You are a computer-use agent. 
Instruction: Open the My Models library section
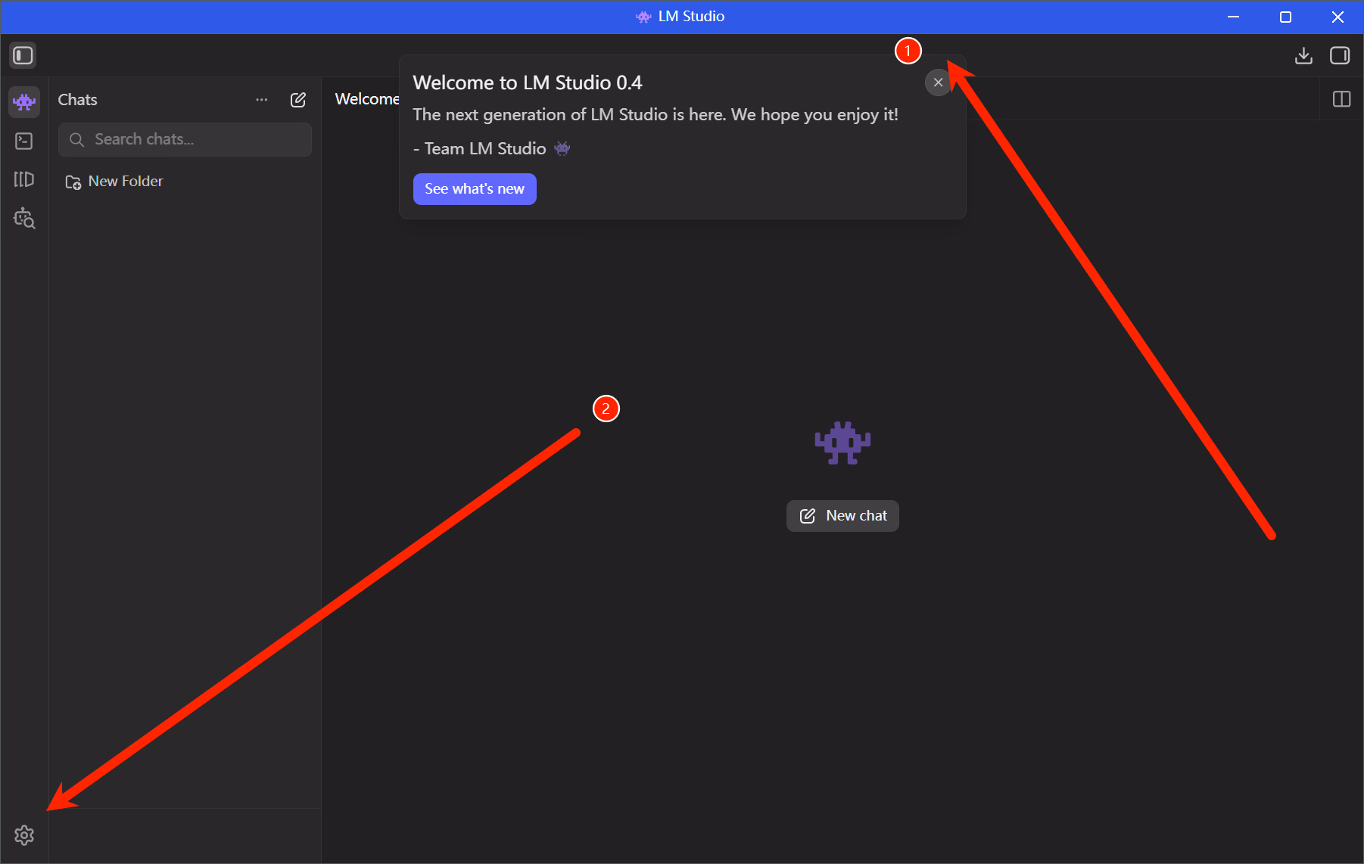click(x=24, y=179)
